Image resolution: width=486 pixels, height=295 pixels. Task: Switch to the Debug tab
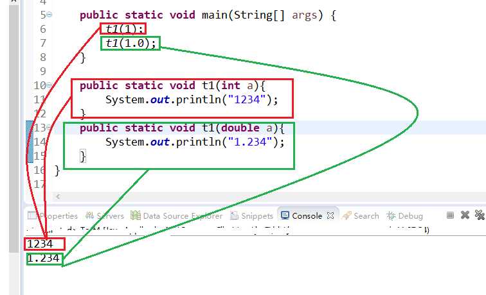(405, 215)
